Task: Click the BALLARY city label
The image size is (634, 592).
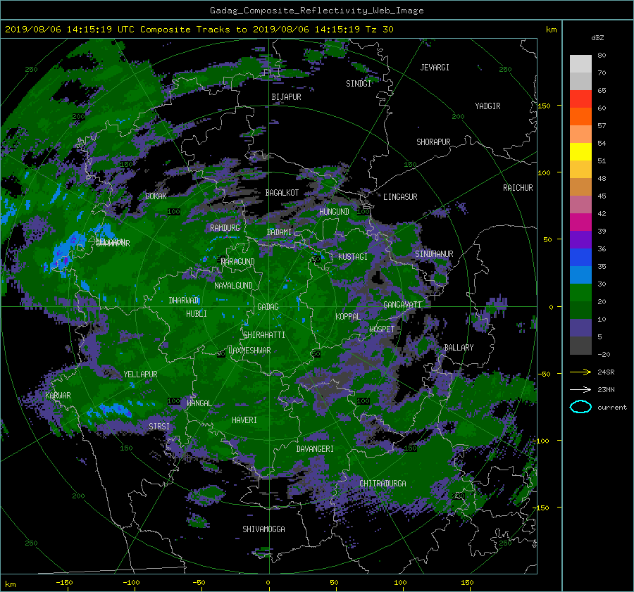Action: 459,348
